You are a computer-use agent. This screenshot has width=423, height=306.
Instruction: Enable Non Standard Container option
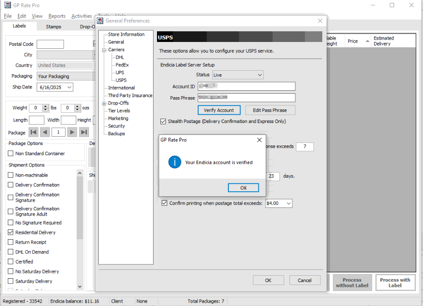point(11,153)
